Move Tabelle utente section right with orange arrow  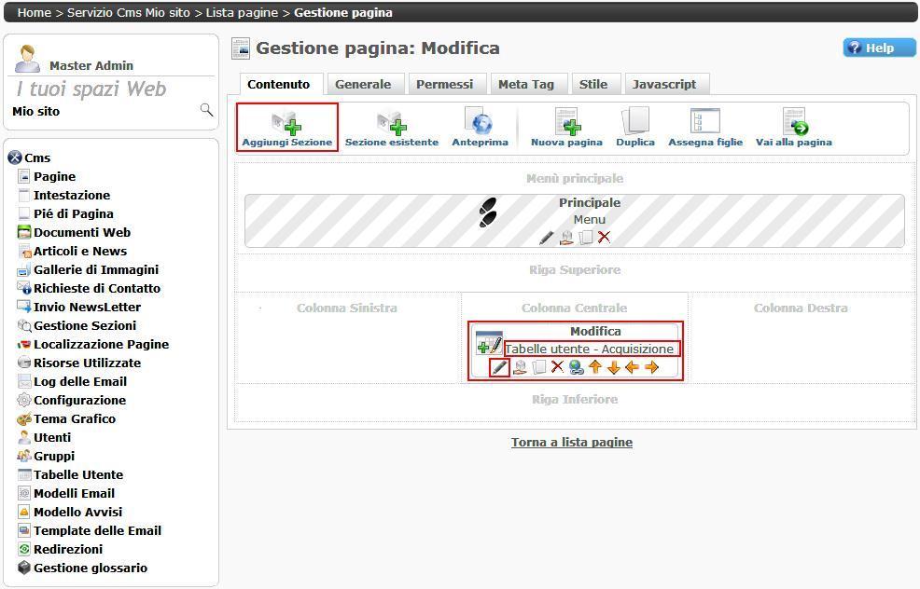pyautogui.click(x=651, y=367)
